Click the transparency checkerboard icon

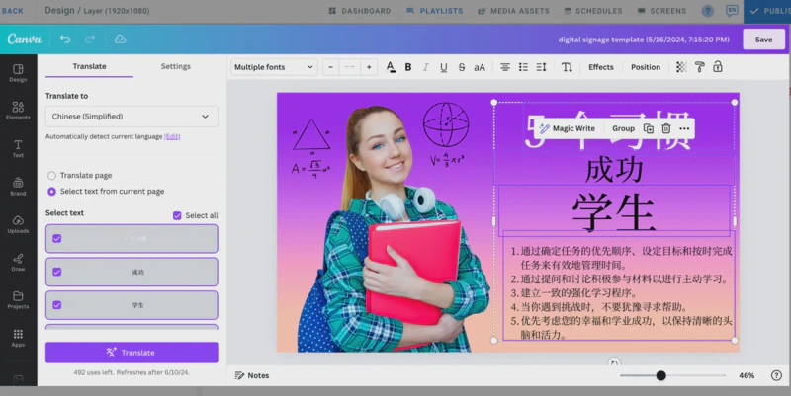[681, 67]
